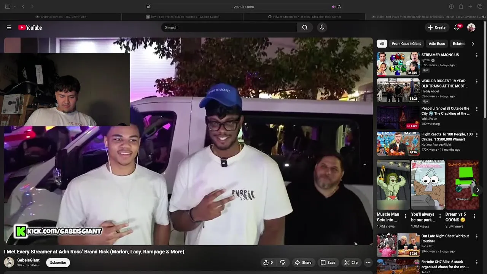
Task: Open the GabeIsGiant channel avatar
Action: point(9,263)
